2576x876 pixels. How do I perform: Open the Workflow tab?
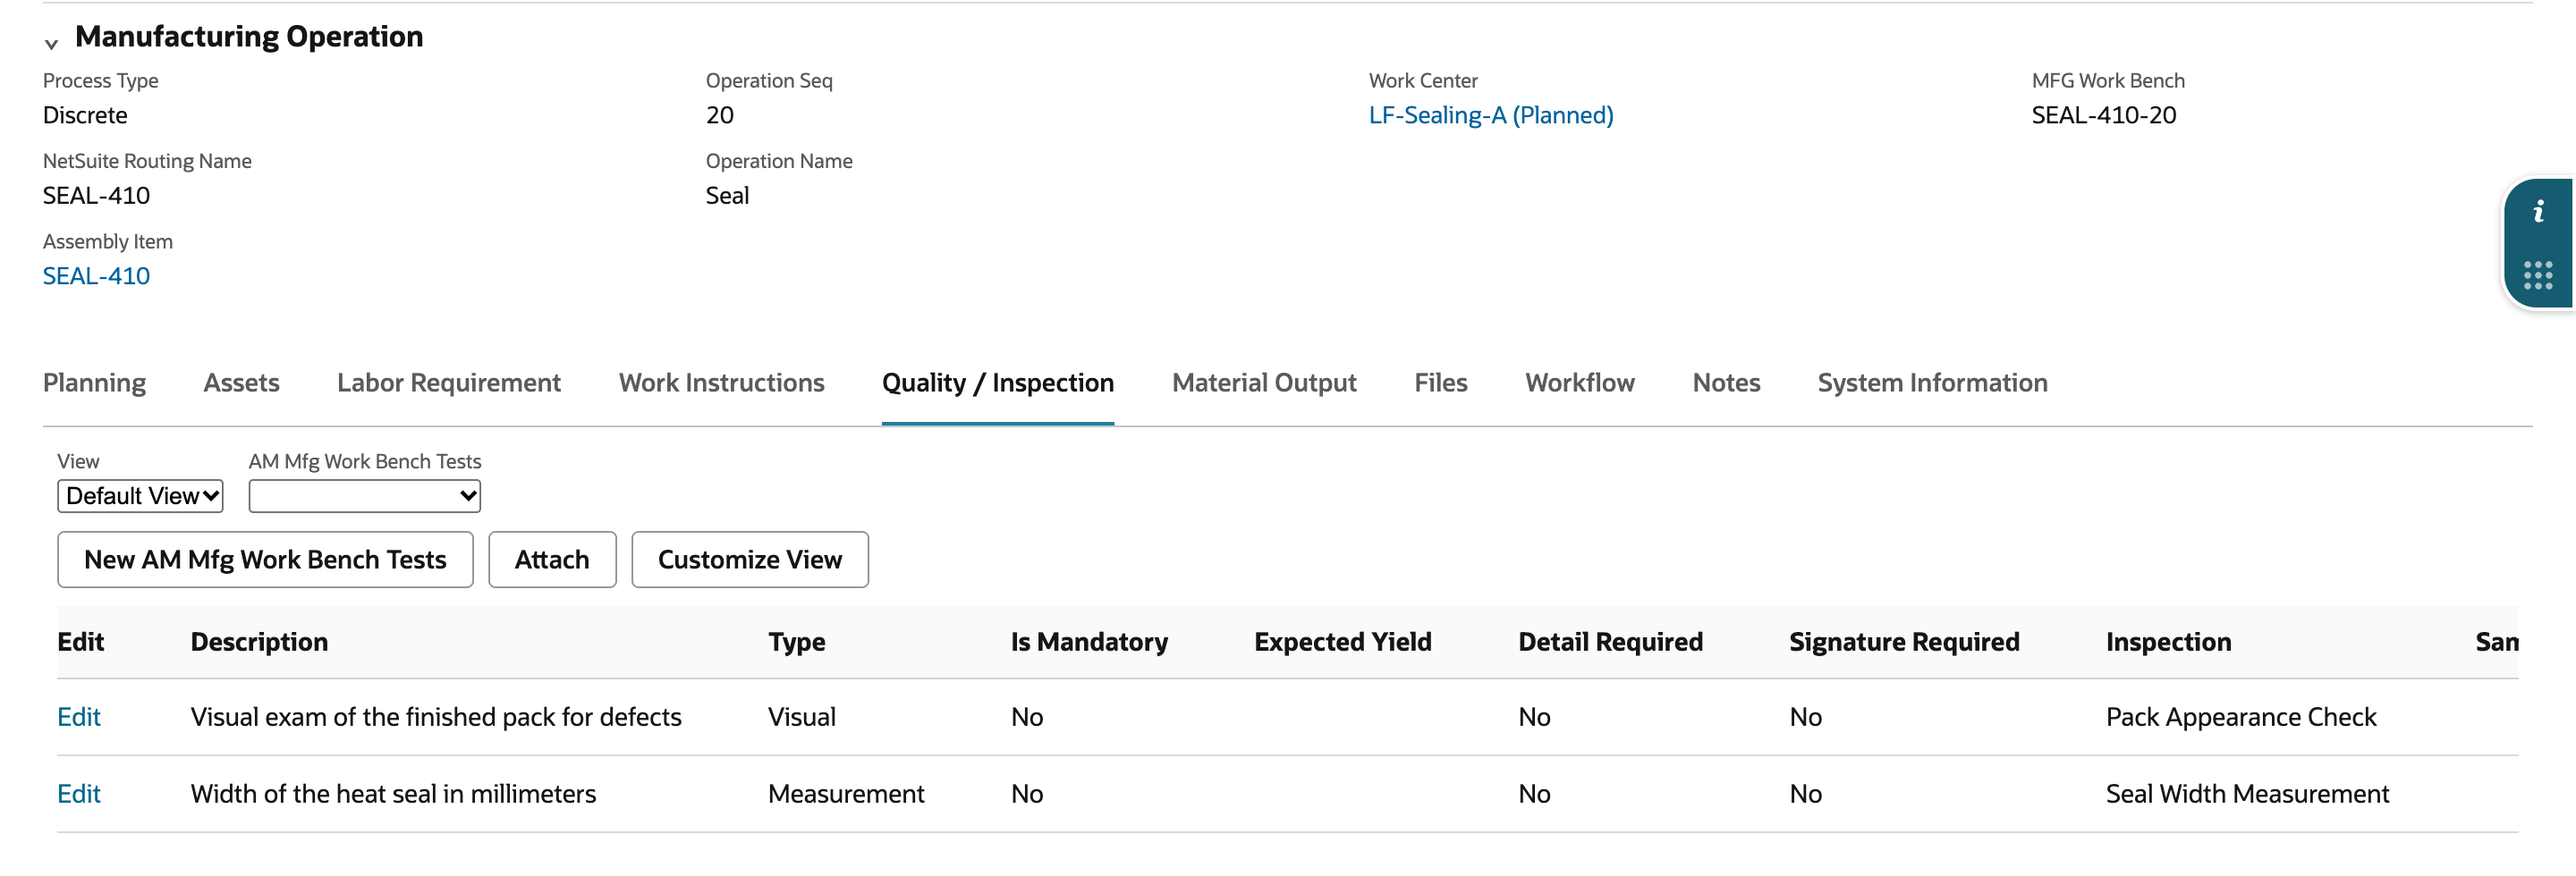tap(1580, 383)
